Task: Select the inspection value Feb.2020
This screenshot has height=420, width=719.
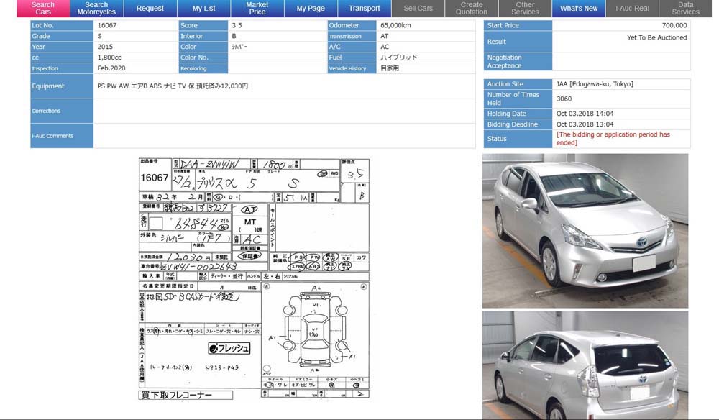Action: (111, 68)
